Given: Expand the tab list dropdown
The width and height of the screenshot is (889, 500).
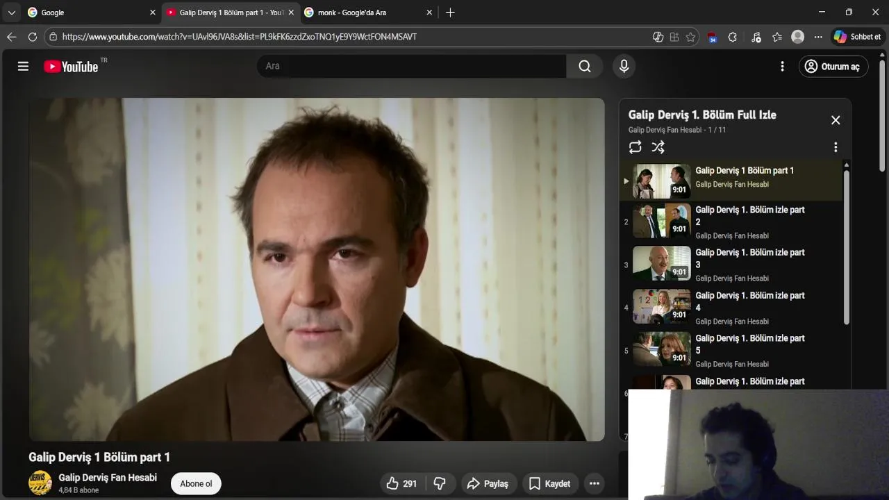Looking at the screenshot, I should [11, 12].
